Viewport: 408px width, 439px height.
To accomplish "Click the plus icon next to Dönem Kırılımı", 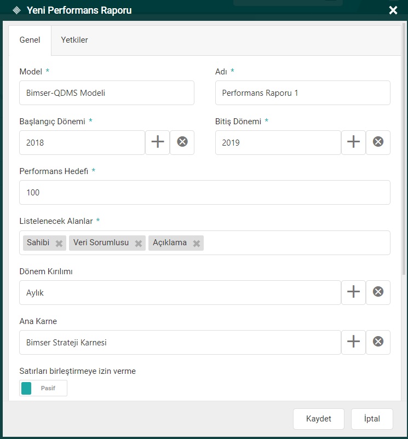I will 354,292.
